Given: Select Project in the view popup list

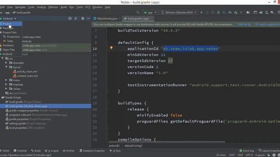Looking at the screenshot, I should click(11, 24).
